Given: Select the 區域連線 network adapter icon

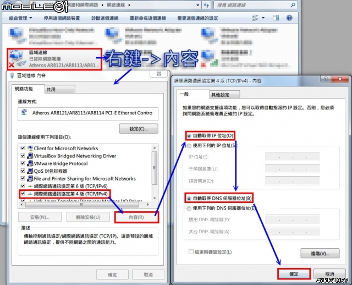Looking at the screenshot, I should [x=17, y=59].
